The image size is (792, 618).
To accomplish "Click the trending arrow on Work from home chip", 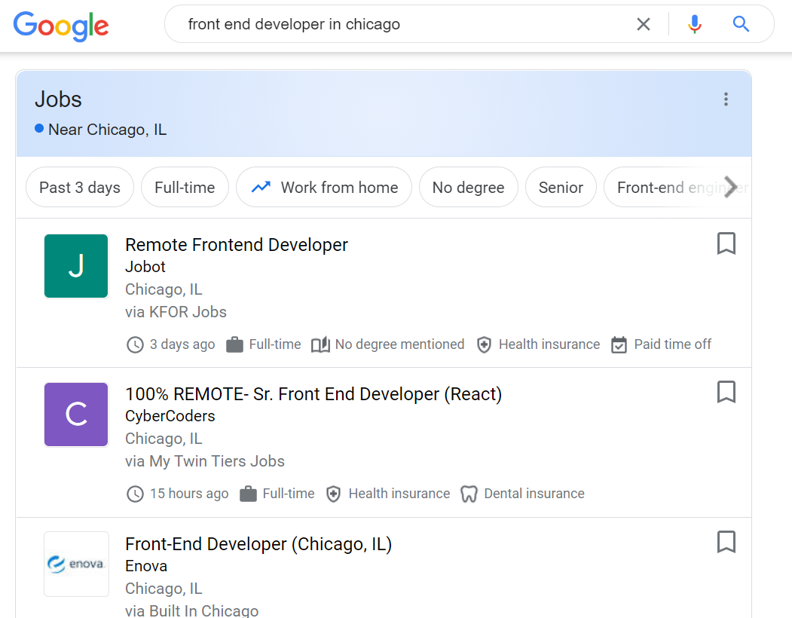I will tap(260, 187).
